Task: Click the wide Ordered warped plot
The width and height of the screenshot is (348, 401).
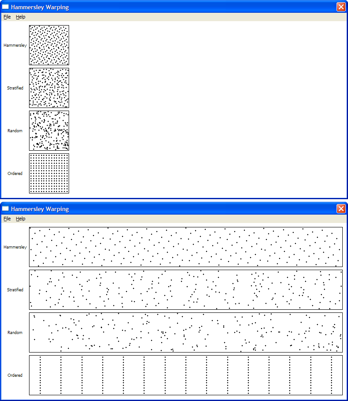Action: (186, 375)
